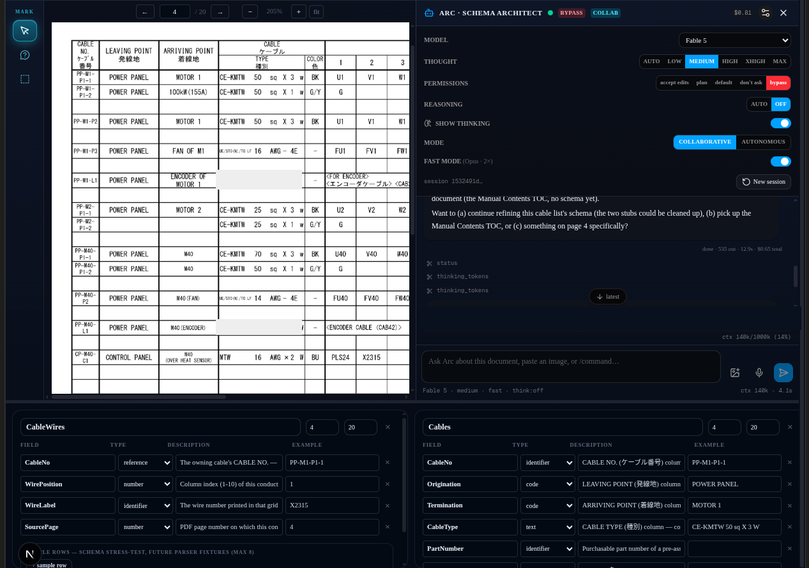Toggle the Show Thinking switch
The height and width of the screenshot is (568, 809).
780,123
